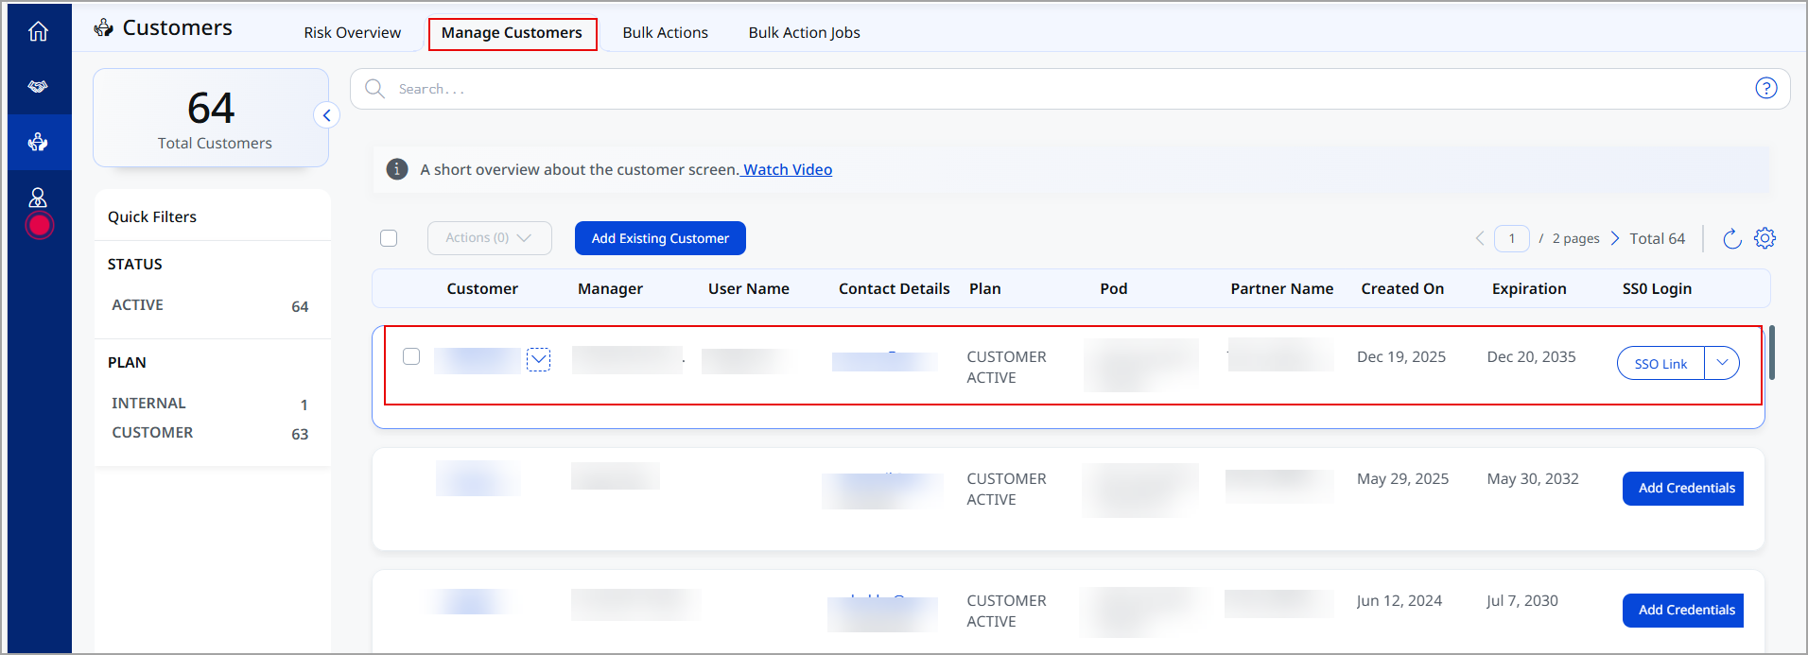
Task: Expand the first customer row details
Action: tap(538, 359)
